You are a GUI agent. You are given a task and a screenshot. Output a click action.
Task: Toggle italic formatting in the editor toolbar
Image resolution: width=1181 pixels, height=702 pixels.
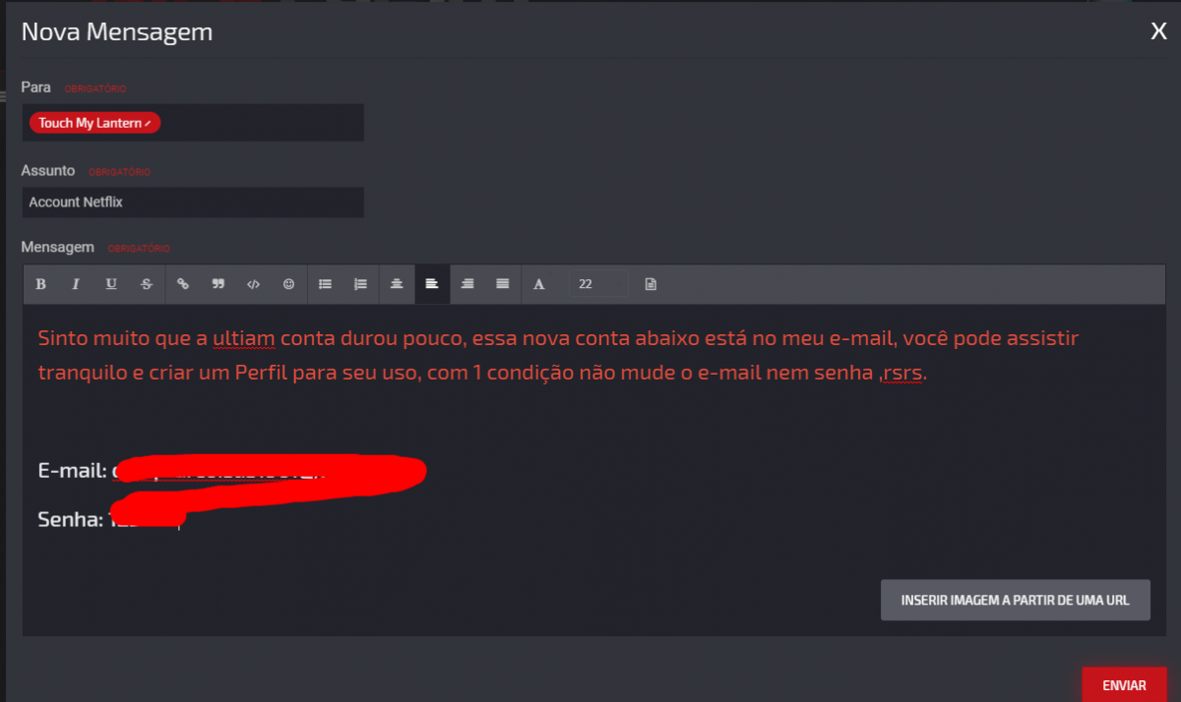point(76,284)
